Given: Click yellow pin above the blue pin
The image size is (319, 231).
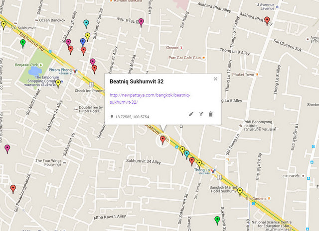Looking at the screenshot, I should 88,37.
